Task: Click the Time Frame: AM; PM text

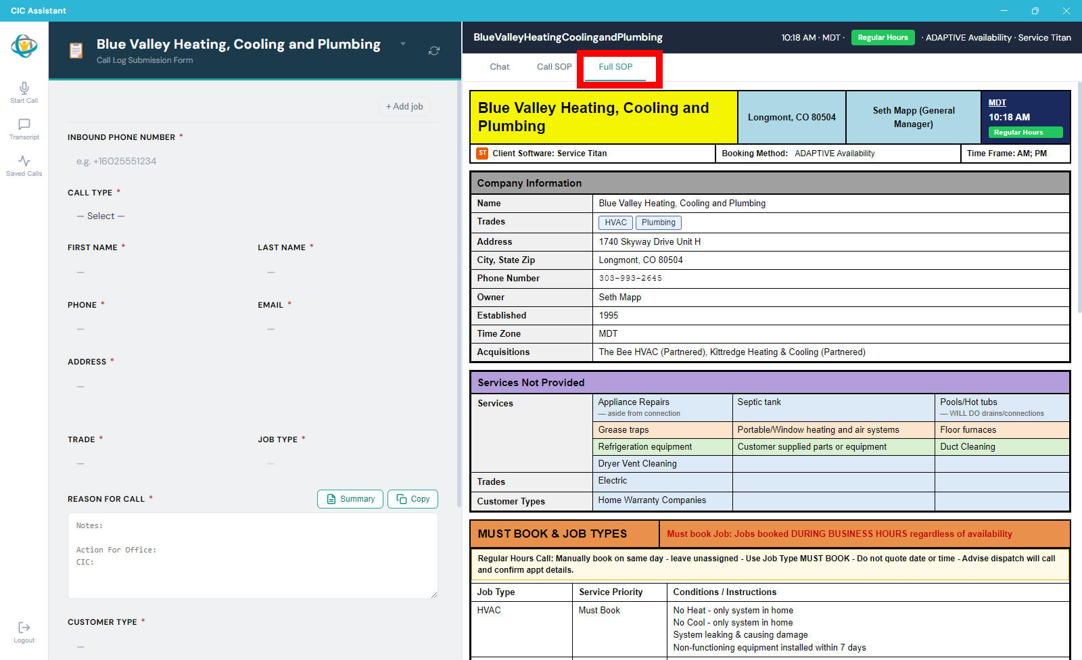Action: (1006, 154)
